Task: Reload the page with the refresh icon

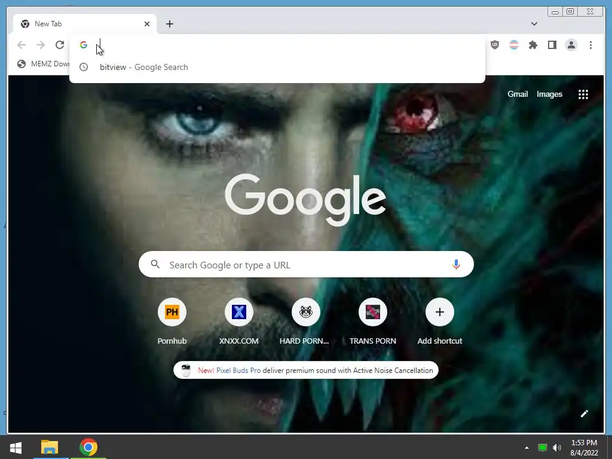Action: [60, 45]
